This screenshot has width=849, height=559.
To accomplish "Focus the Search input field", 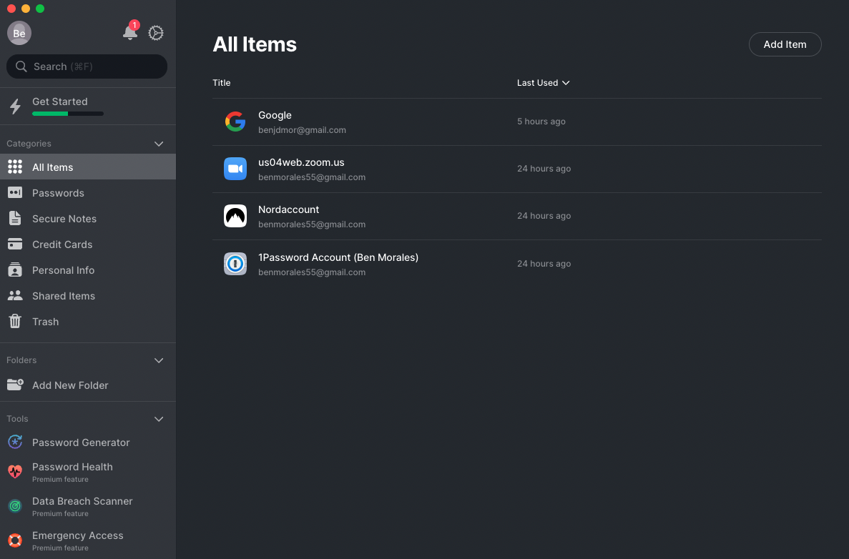I will point(87,66).
